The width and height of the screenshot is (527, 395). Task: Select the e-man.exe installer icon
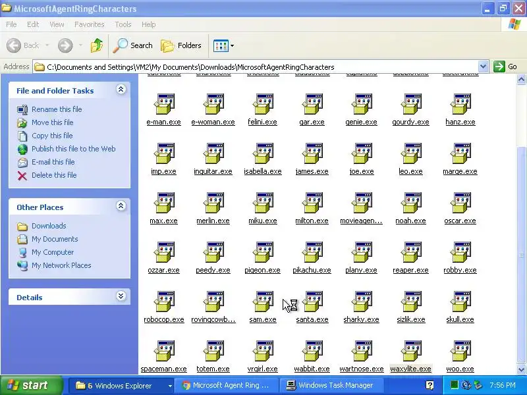[164, 105]
